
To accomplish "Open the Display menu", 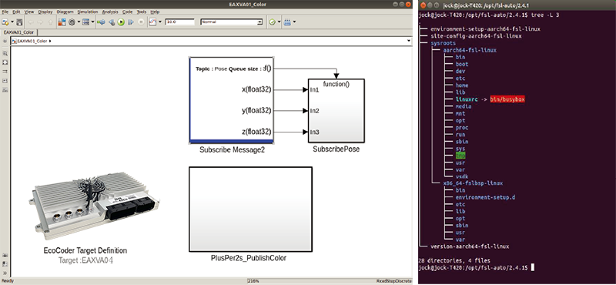I will coord(45,12).
